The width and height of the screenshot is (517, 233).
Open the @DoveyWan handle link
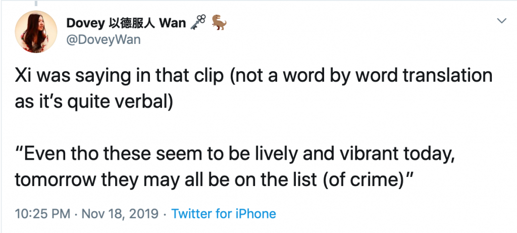[x=103, y=40]
